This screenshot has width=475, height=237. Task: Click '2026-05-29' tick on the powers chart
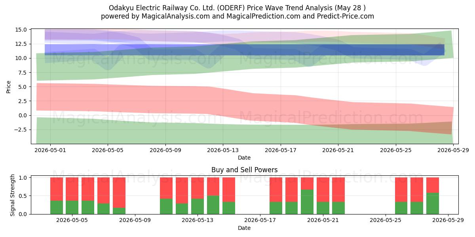448,220
